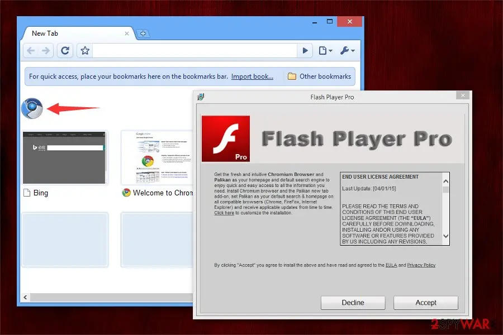Close the browser window
503x335 pixels.
(x=350, y=21)
